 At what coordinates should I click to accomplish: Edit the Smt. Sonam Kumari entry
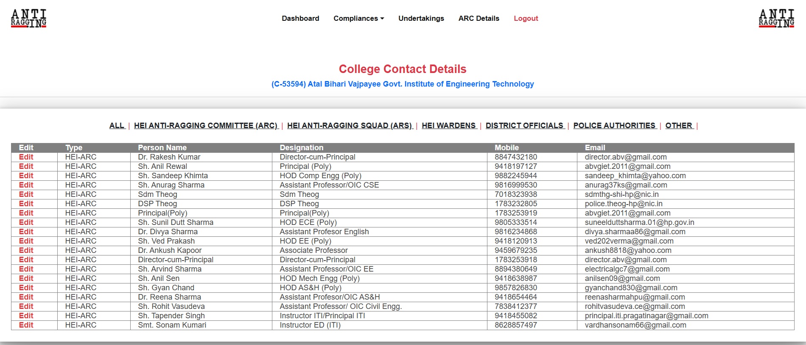click(26, 325)
